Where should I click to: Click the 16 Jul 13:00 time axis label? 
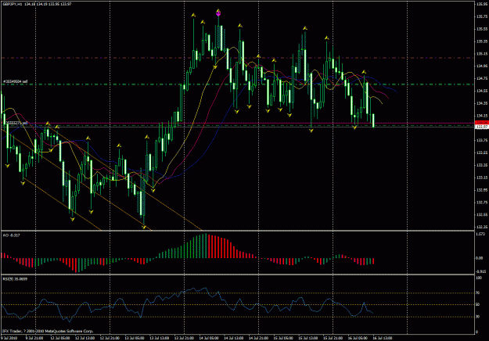383,338
